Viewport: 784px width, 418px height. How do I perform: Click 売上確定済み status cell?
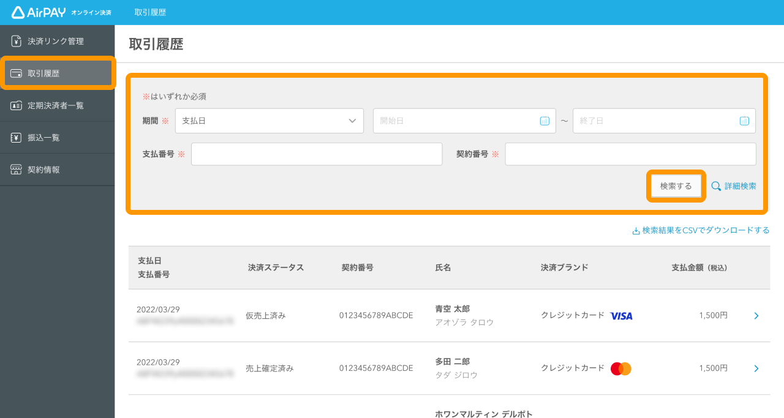tap(269, 368)
